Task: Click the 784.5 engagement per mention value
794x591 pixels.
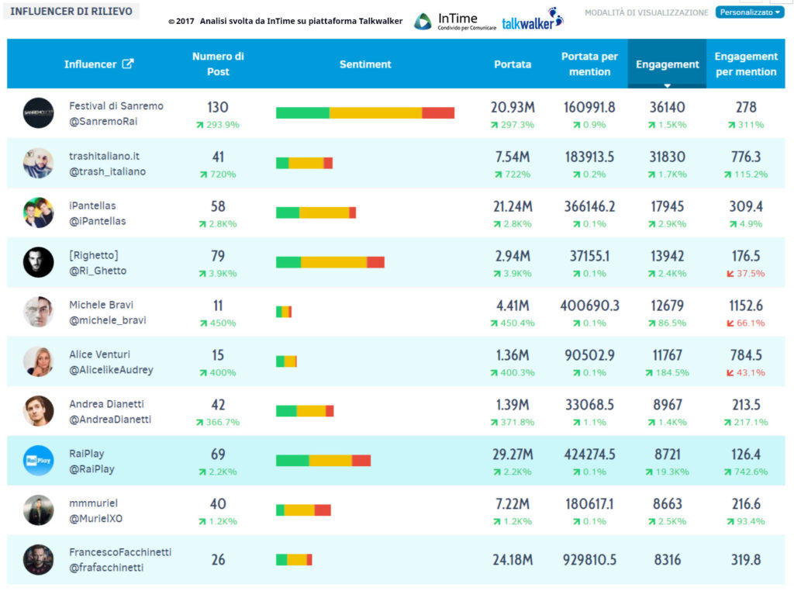Action: (746, 355)
